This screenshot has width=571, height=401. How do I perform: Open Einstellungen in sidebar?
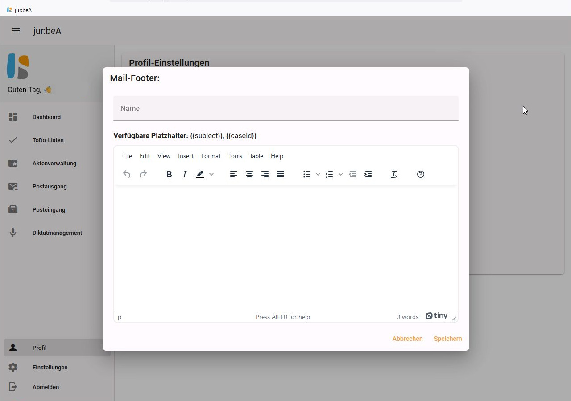[x=57, y=367]
